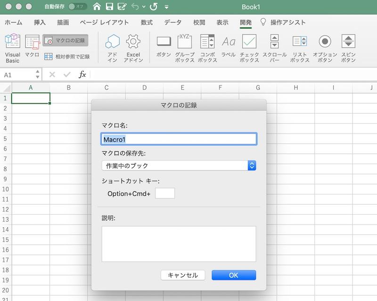This screenshot has width=377, height=301.
Task: Insert a チェックボックス form control
Action: (x=249, y=48)
